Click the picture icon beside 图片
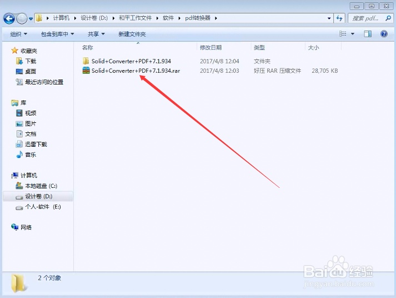 19,123
